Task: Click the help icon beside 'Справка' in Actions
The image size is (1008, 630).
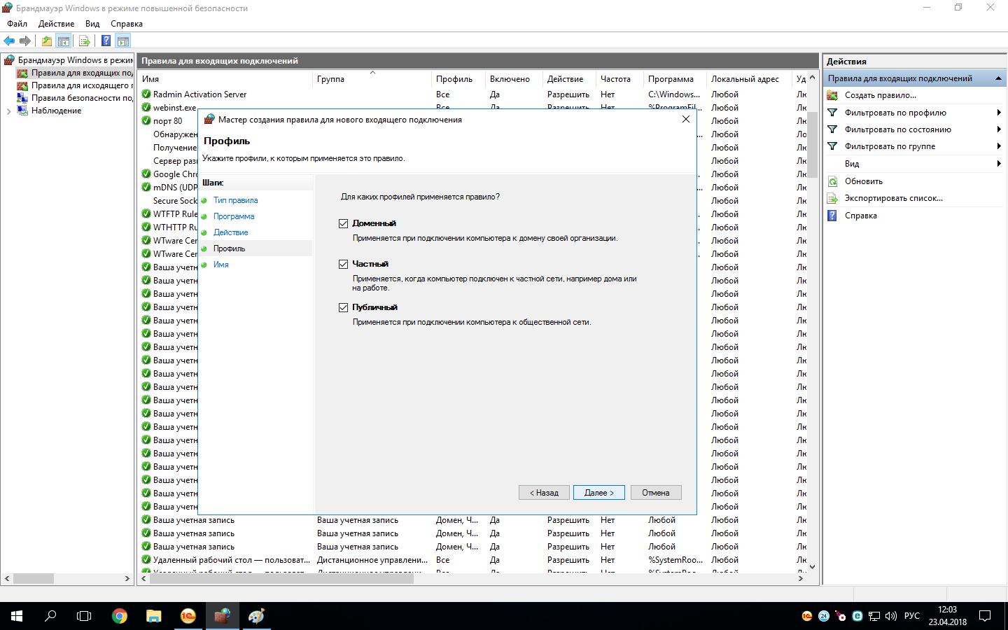Action: pos(832,216)
